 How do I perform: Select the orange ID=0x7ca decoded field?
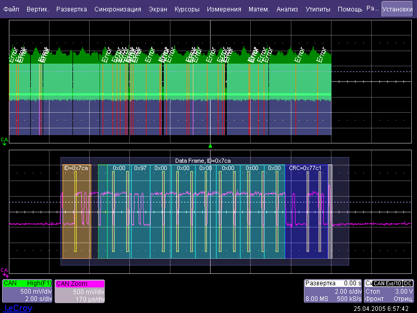point(77,211)
